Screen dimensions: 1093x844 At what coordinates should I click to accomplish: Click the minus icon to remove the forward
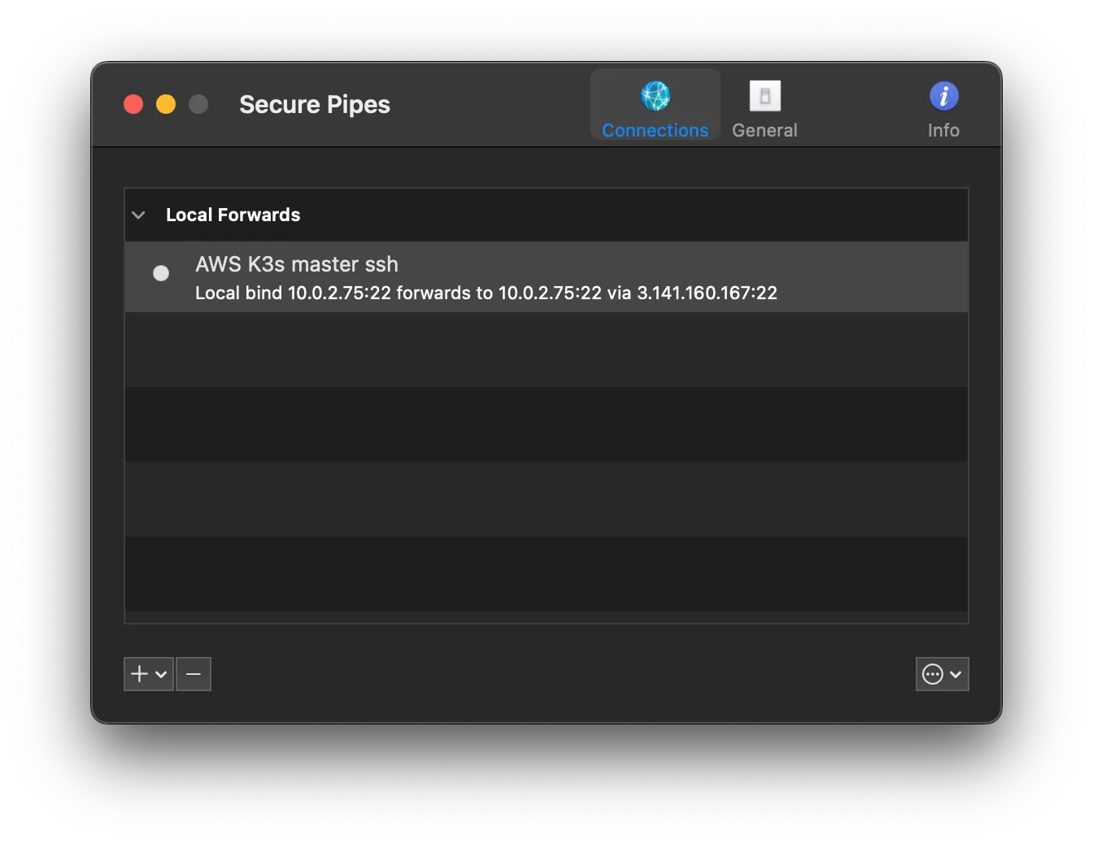tap(193, 673)
